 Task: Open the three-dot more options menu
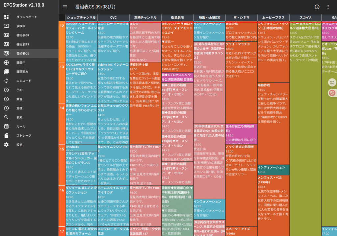[328, 7]
